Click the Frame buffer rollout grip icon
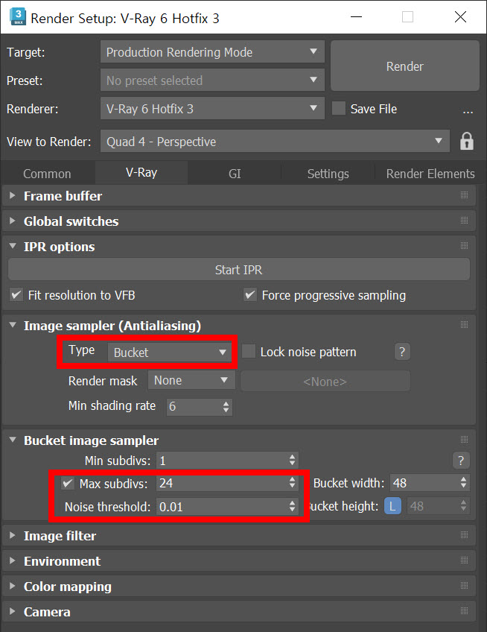The image size is (487, 632). pos(464,195)
